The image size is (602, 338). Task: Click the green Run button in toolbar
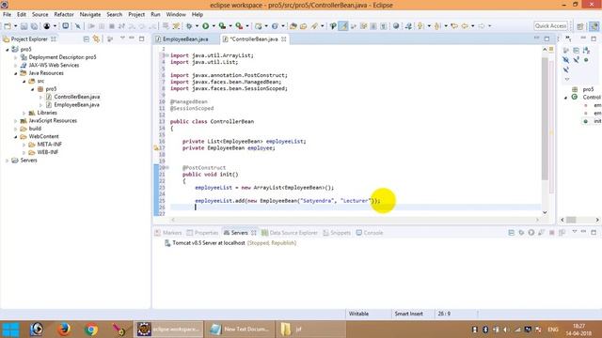(x=206, y=26)
